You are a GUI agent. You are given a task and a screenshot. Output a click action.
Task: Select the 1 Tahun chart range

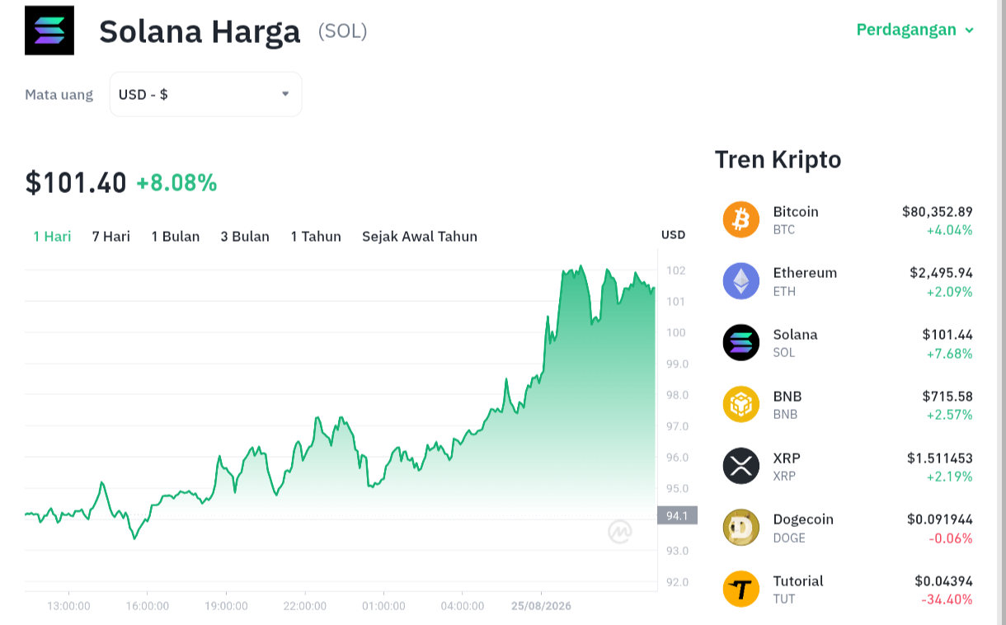(x=316, y=237)
